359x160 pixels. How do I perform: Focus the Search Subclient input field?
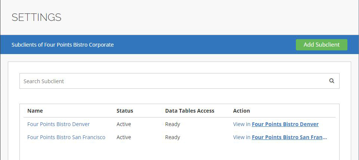(x=179, y=81)
